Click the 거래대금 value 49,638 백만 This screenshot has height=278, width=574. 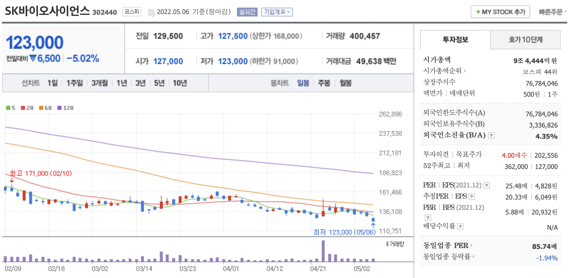(376, 61)
